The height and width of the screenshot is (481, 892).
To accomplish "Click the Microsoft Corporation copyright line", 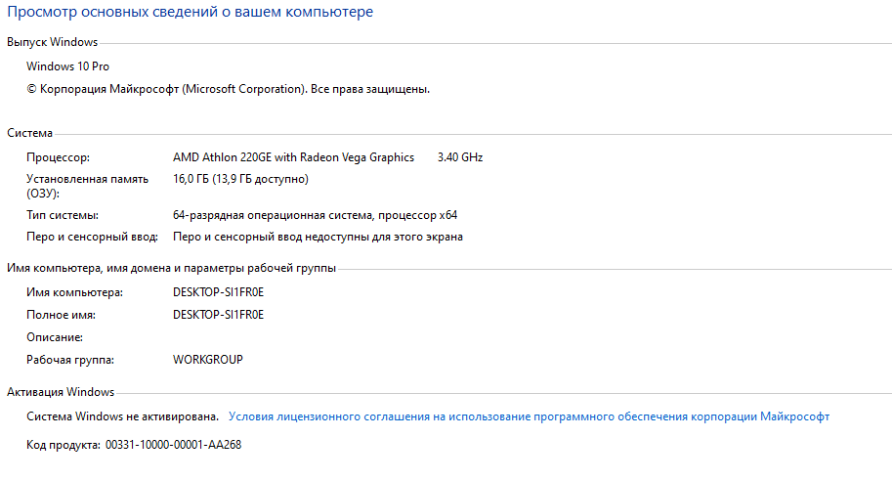I will (x=228, y=89).
